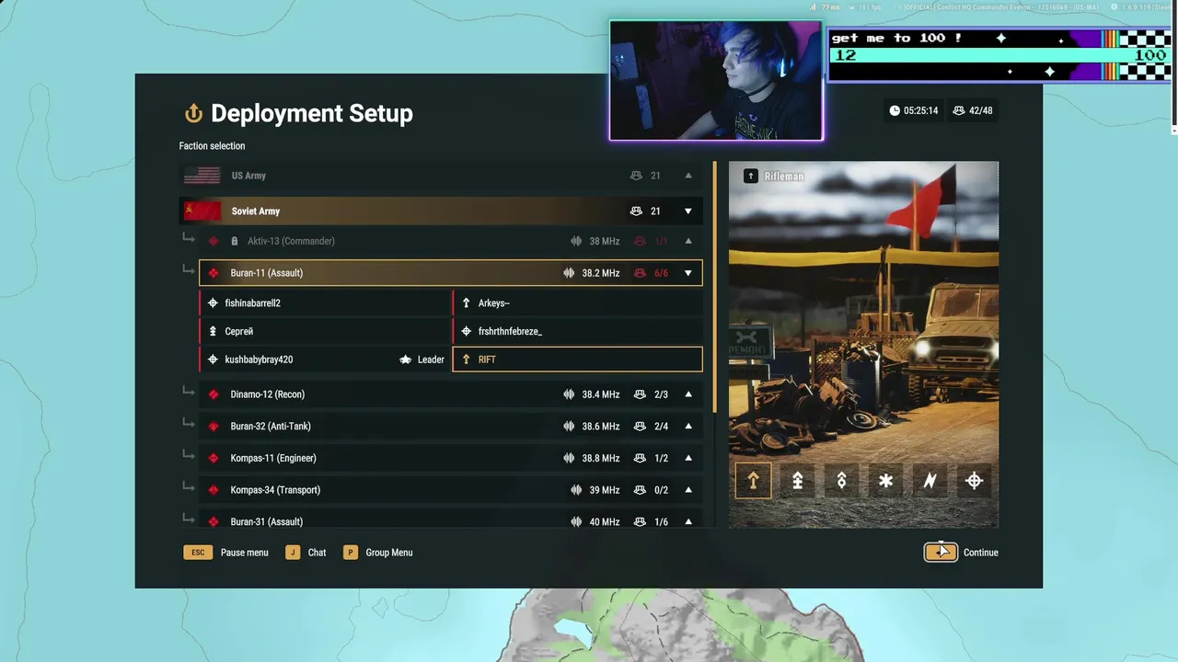Screen dimensions: 1178x662
Task: Click the Soviet Army player count icon
Action: (636, 211)
